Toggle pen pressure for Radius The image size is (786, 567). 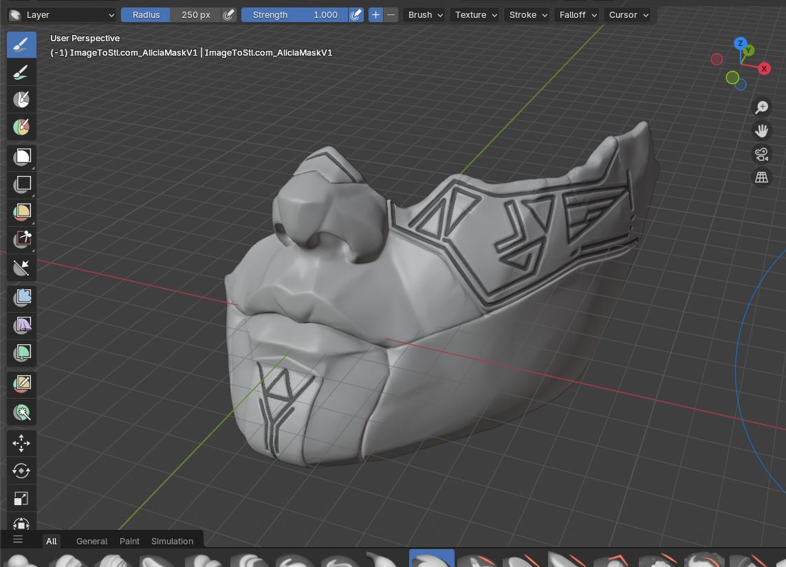229,14
